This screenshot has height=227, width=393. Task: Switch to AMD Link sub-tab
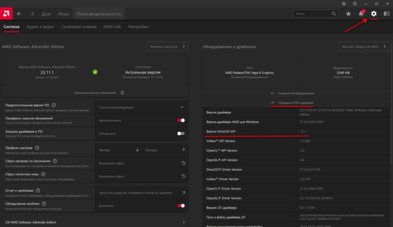coord(112,26)
